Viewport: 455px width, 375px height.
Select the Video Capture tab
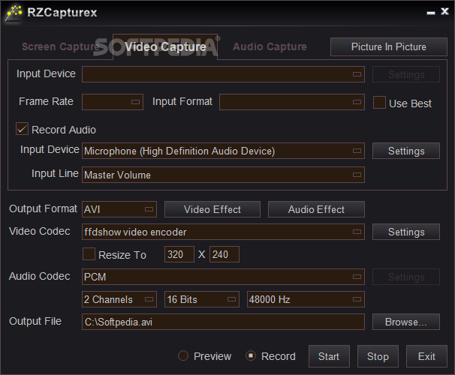pos(165,47)
